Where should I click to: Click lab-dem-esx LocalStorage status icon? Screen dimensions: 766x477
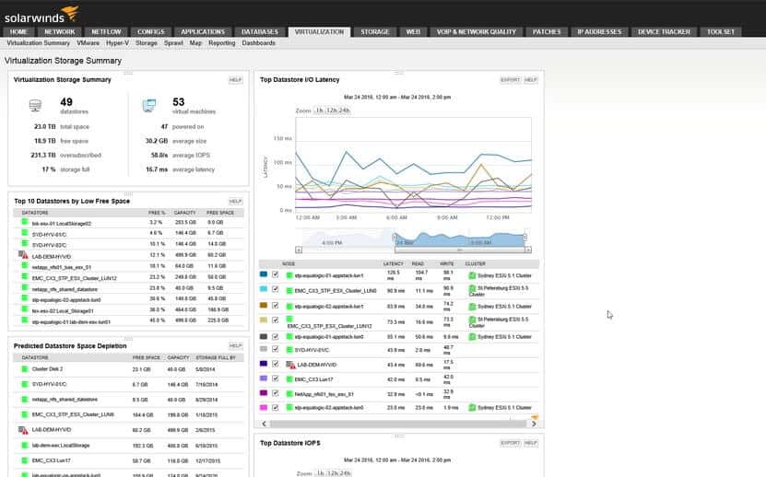(x=24, y=446)
